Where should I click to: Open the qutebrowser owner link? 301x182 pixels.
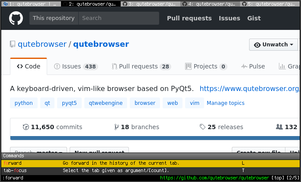42,44
